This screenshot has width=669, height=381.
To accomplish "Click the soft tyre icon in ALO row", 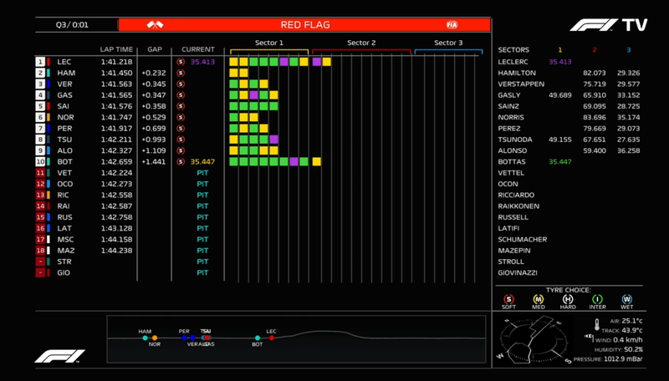I will 181,150.
